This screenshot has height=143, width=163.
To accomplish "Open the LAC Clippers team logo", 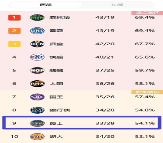I will pyautogui.click(x=37, y=57).
